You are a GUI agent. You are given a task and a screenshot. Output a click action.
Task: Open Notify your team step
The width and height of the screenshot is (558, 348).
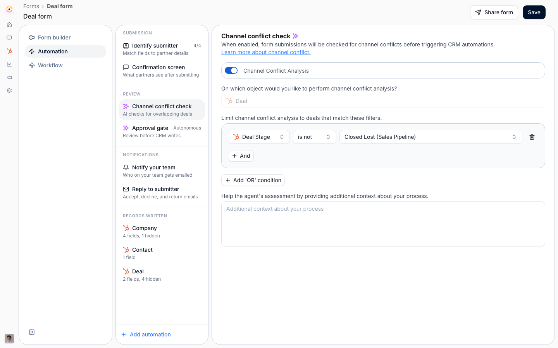[162, 171]
